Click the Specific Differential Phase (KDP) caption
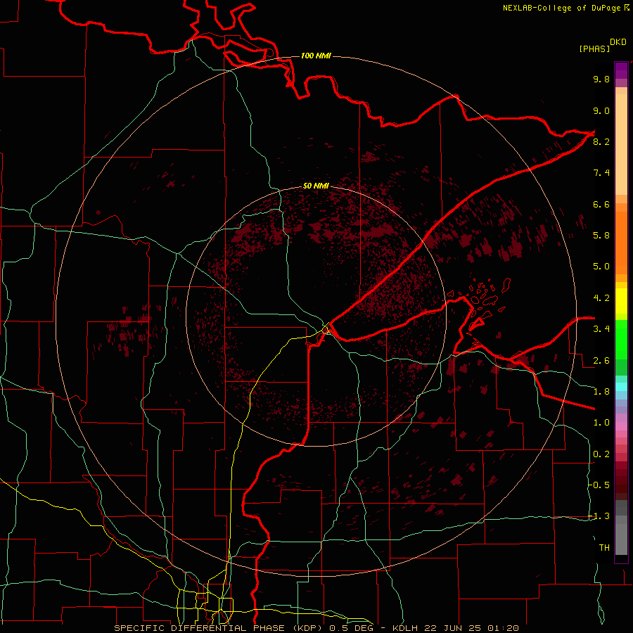Image resolution: width=633 pixels, height=633 pixels. (219, 628)
